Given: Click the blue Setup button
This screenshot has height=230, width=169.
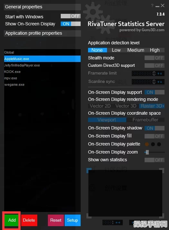Looking at the screenshot, I should (x=73, y=220).
